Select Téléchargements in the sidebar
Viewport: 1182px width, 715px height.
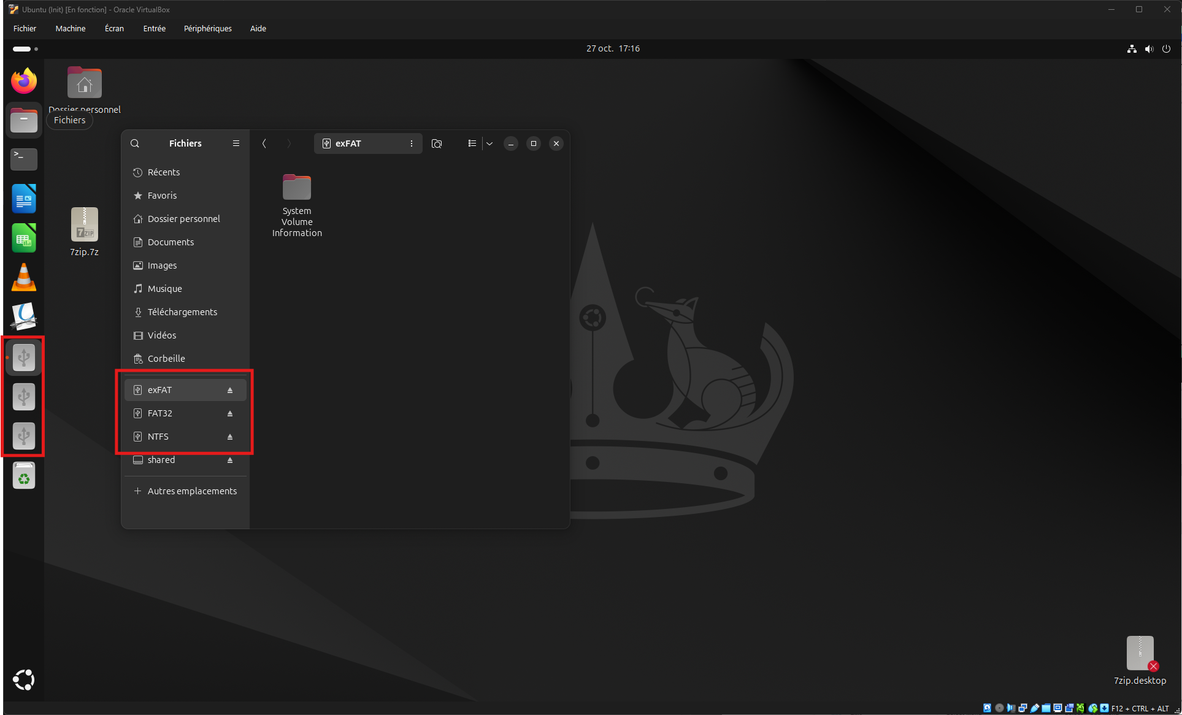click(182, 312)
